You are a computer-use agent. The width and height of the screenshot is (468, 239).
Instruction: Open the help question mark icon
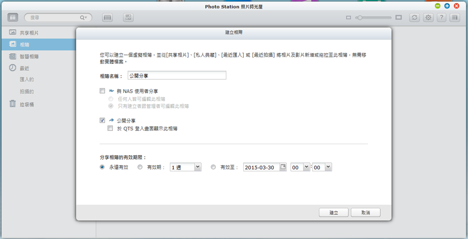point(441,18)
